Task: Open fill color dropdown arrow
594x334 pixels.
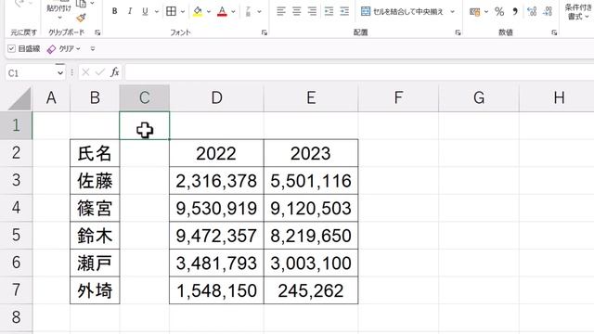Action: click(208, 12)
